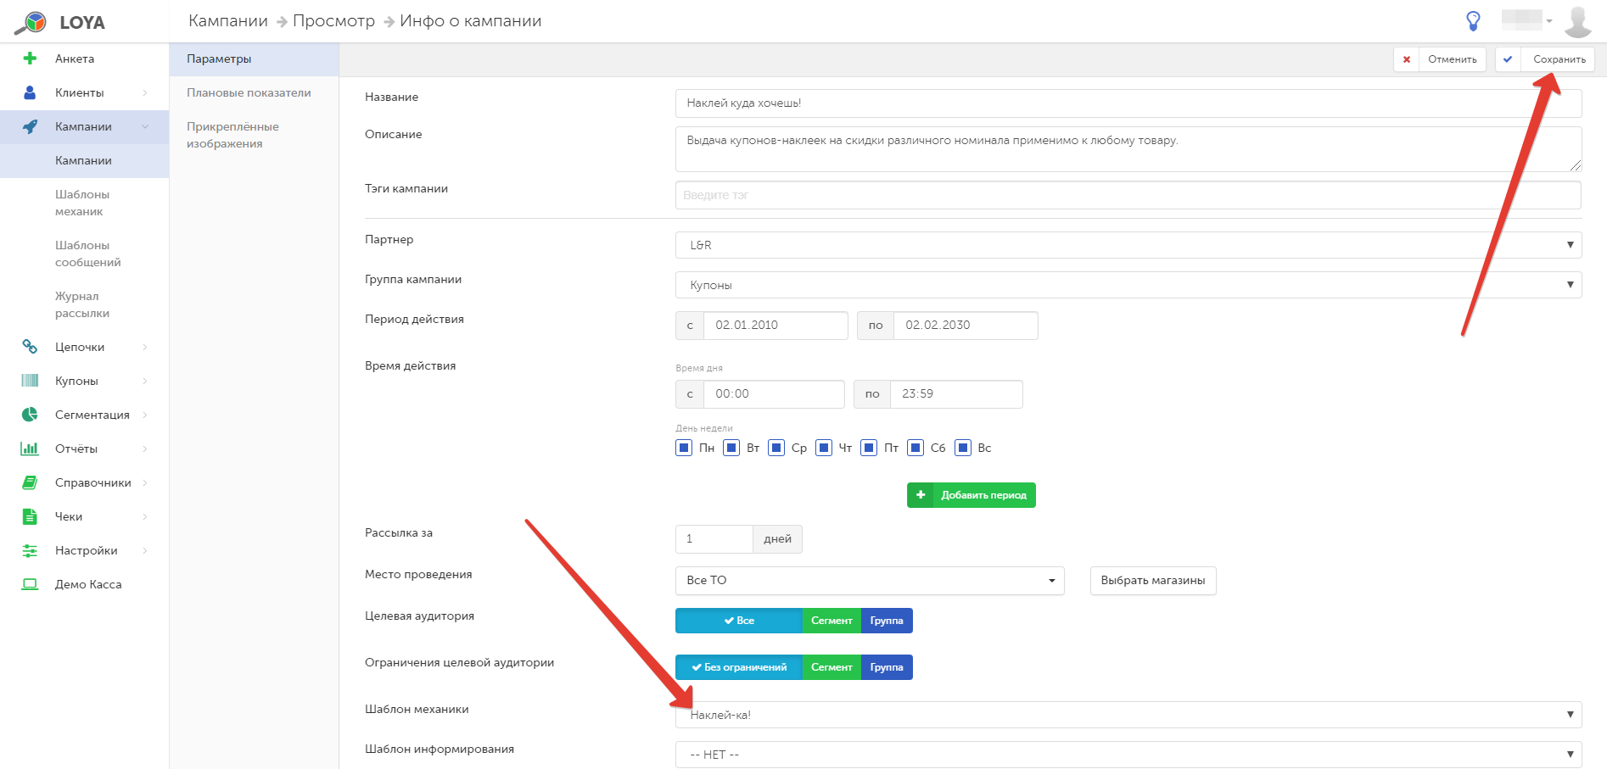
Task: Open the user avatar in header
Action: point(1577,21)
